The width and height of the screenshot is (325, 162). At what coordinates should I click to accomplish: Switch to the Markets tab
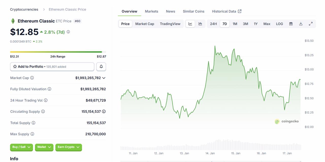pos(151,11)
